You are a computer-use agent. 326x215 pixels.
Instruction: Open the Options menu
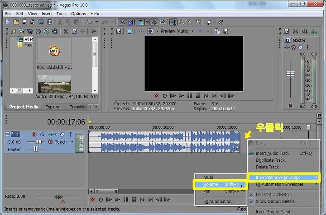point(78,14)
